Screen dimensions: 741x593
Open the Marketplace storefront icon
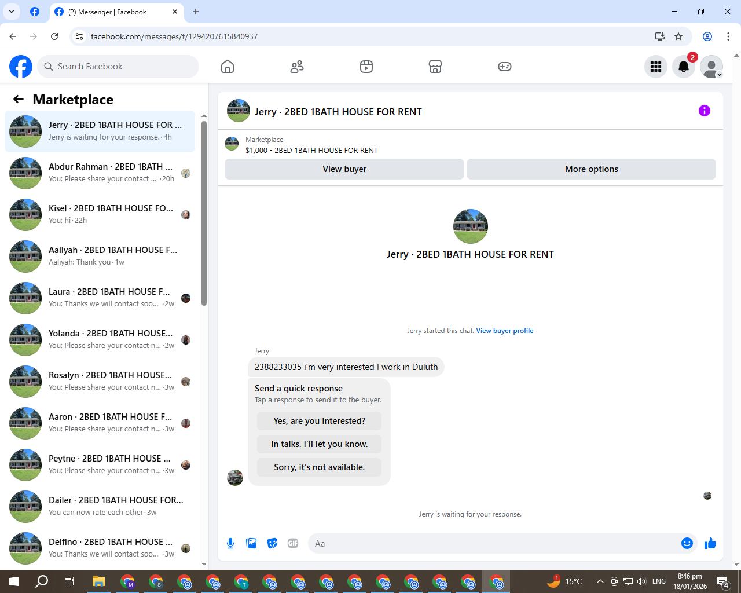[435, 67]
